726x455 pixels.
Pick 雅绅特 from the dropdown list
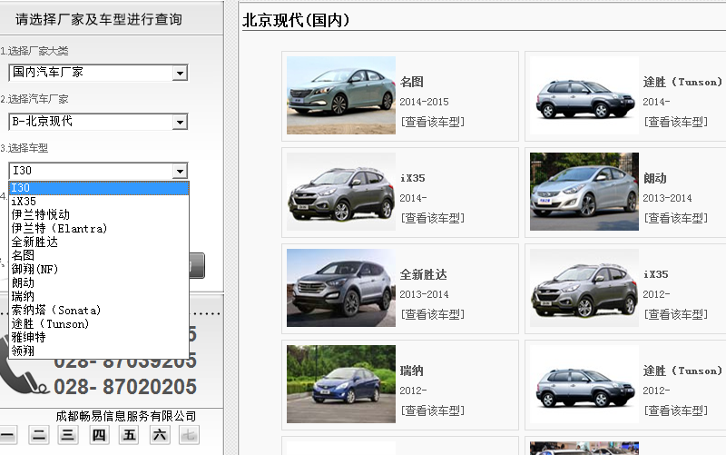click(99, 337)
